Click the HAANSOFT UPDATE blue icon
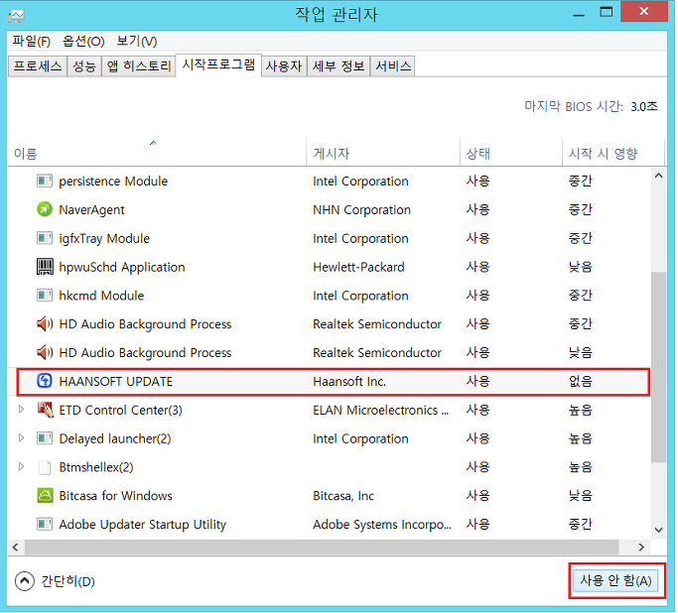 45,381
